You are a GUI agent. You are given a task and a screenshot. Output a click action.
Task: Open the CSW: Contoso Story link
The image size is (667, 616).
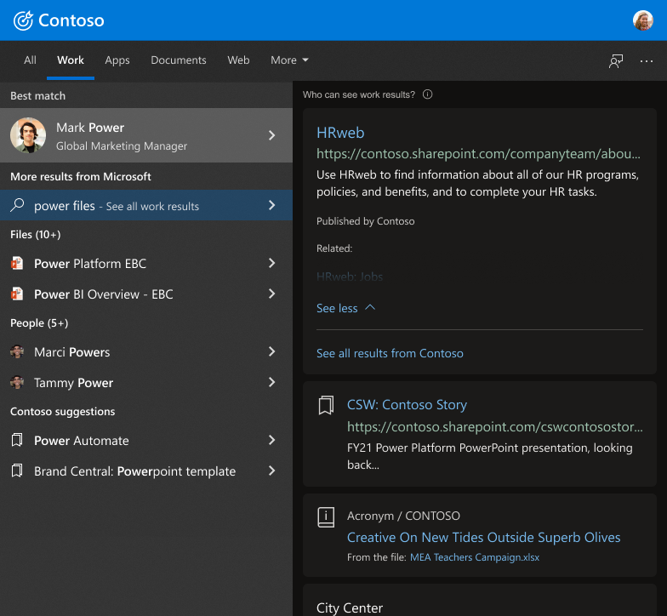pos(407,404)
